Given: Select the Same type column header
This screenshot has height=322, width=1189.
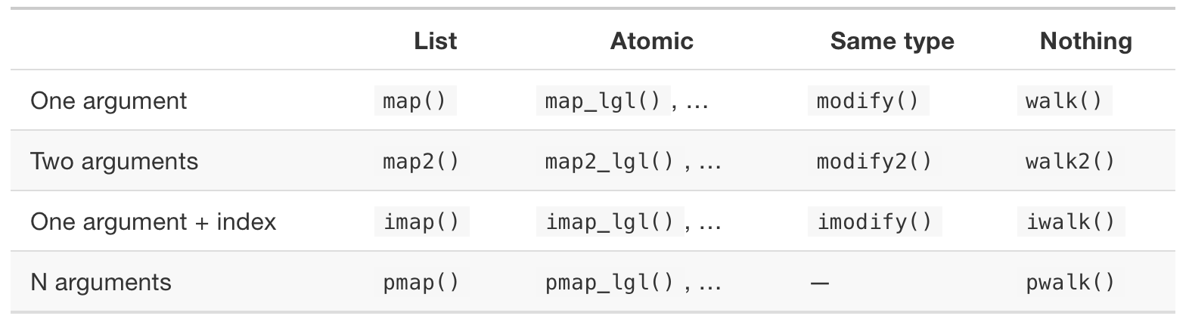Looking at the screenshot, I should click(x=892, y=41).
